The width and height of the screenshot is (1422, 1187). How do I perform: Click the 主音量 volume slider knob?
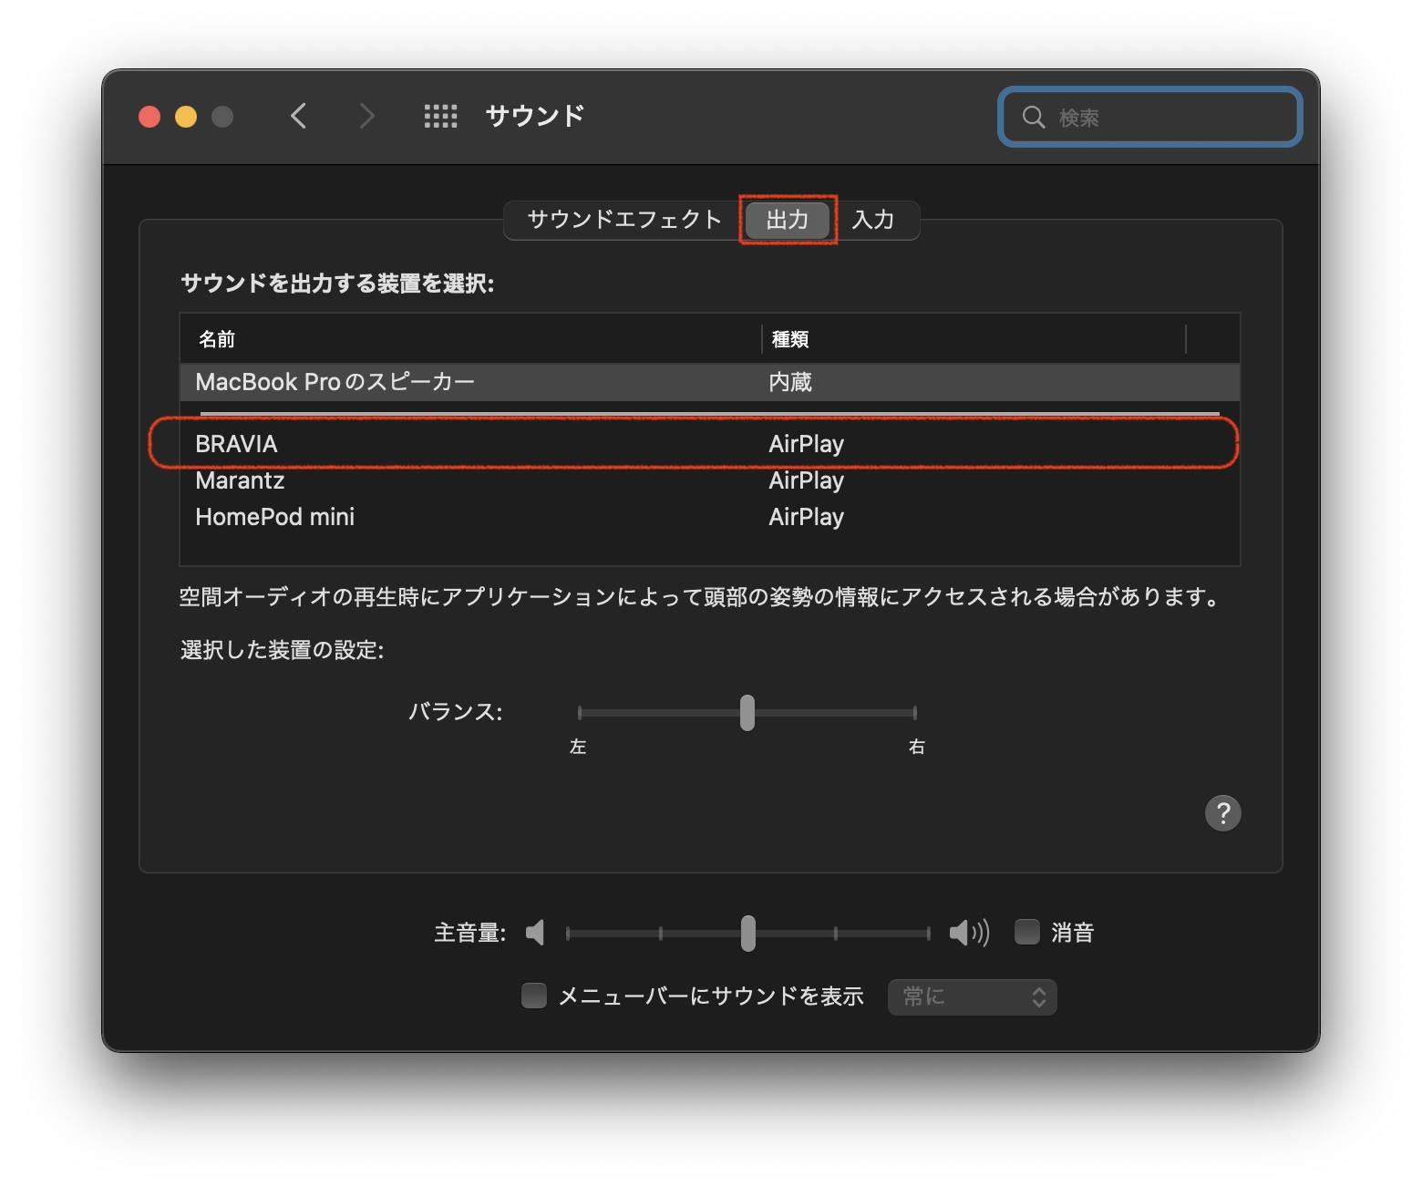click(x=748, y=933)
